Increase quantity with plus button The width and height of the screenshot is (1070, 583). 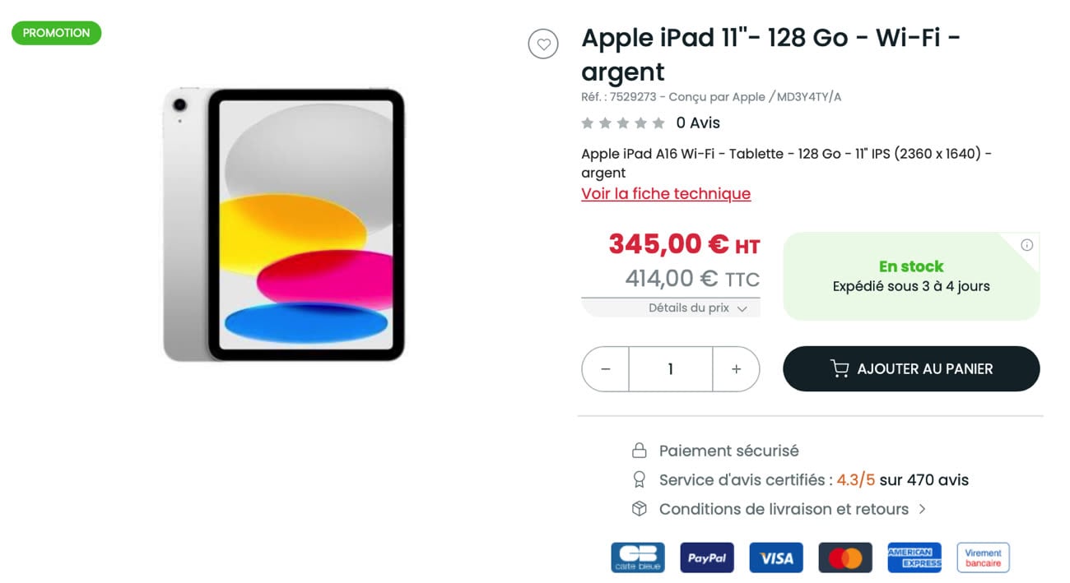tap(736, 369)
